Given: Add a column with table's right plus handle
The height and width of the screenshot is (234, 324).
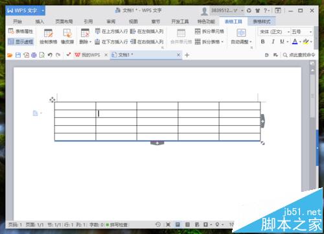Looking at the screenshot, I should tap(262, 121).
